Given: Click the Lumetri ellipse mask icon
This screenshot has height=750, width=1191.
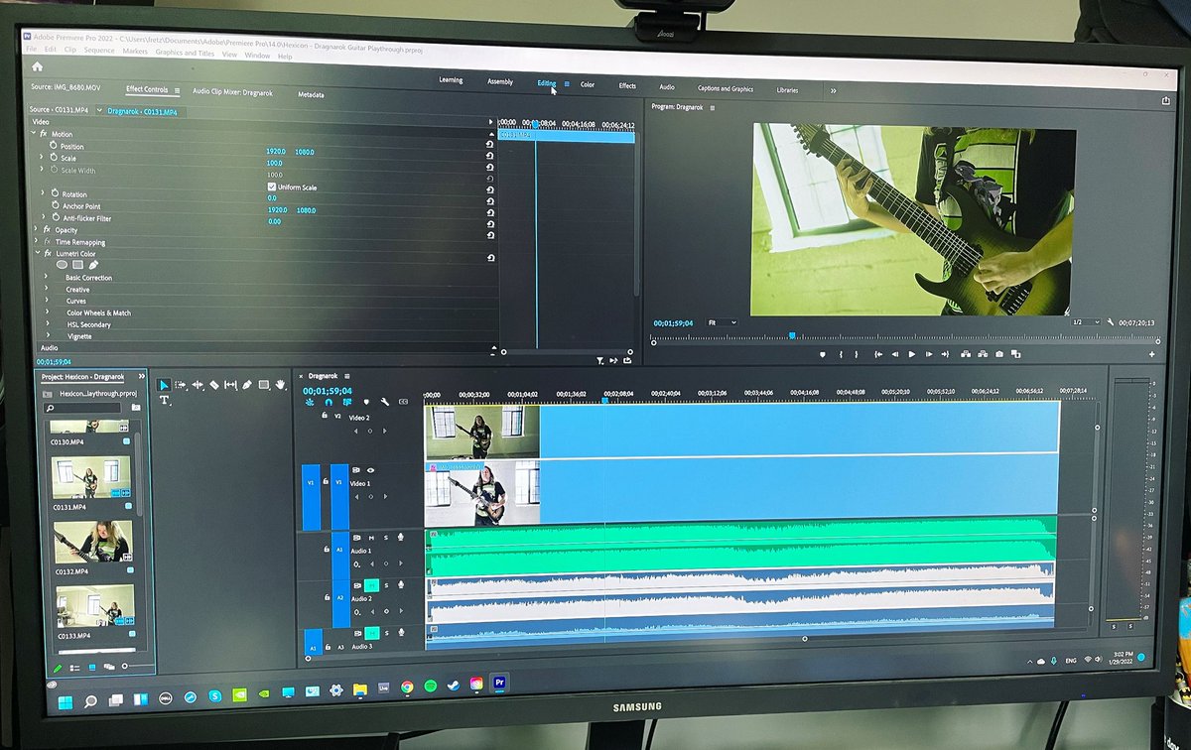Looking at the screenshot, I should tap(62, 265).
